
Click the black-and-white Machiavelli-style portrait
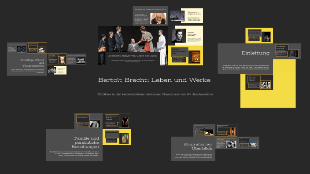point(179,36)
